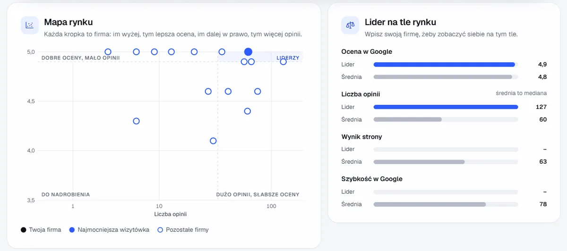This screenshot has width=567, height=251.
Task: Click the 5,0 y-axis tick label
Action: (x=31, y=52)
